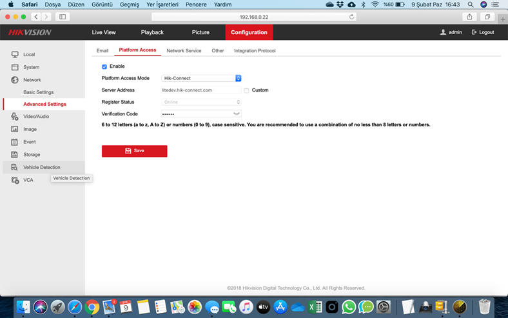Screen dimensions: 508x318
Task: Open Video/Audio settings icon
Action: [15, 117]
